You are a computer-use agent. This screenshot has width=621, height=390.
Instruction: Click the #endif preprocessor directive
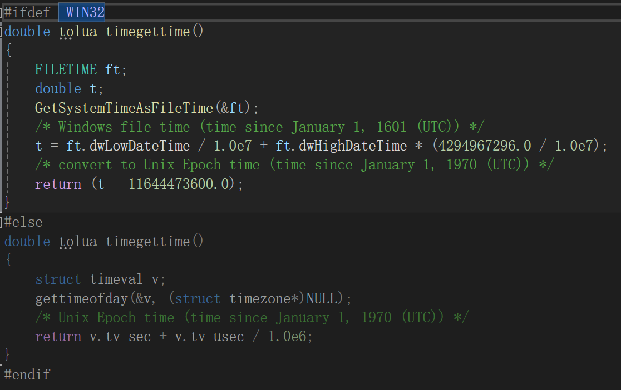(27, 374)
